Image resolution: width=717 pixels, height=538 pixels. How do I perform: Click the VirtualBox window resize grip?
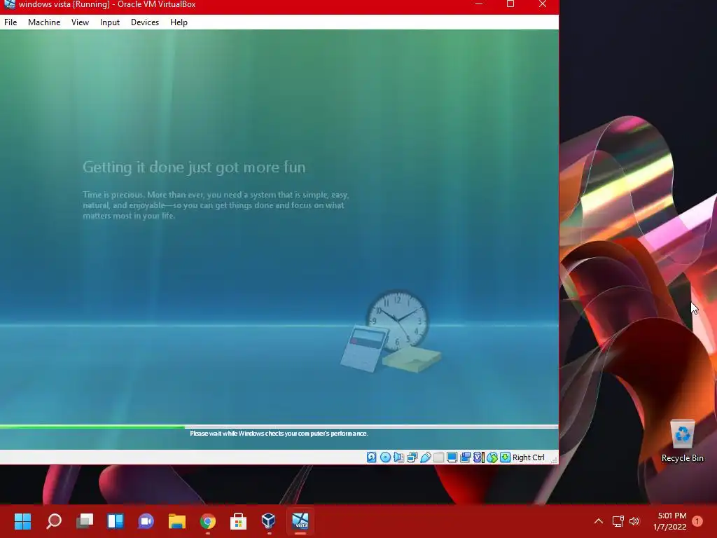click(x=554, y=460)
